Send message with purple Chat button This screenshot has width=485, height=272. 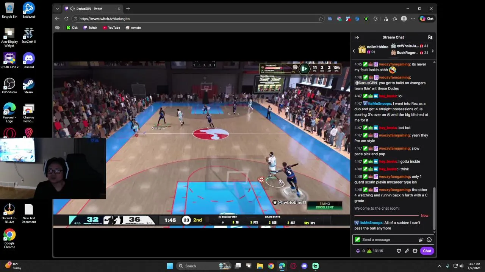click(427, 251)
